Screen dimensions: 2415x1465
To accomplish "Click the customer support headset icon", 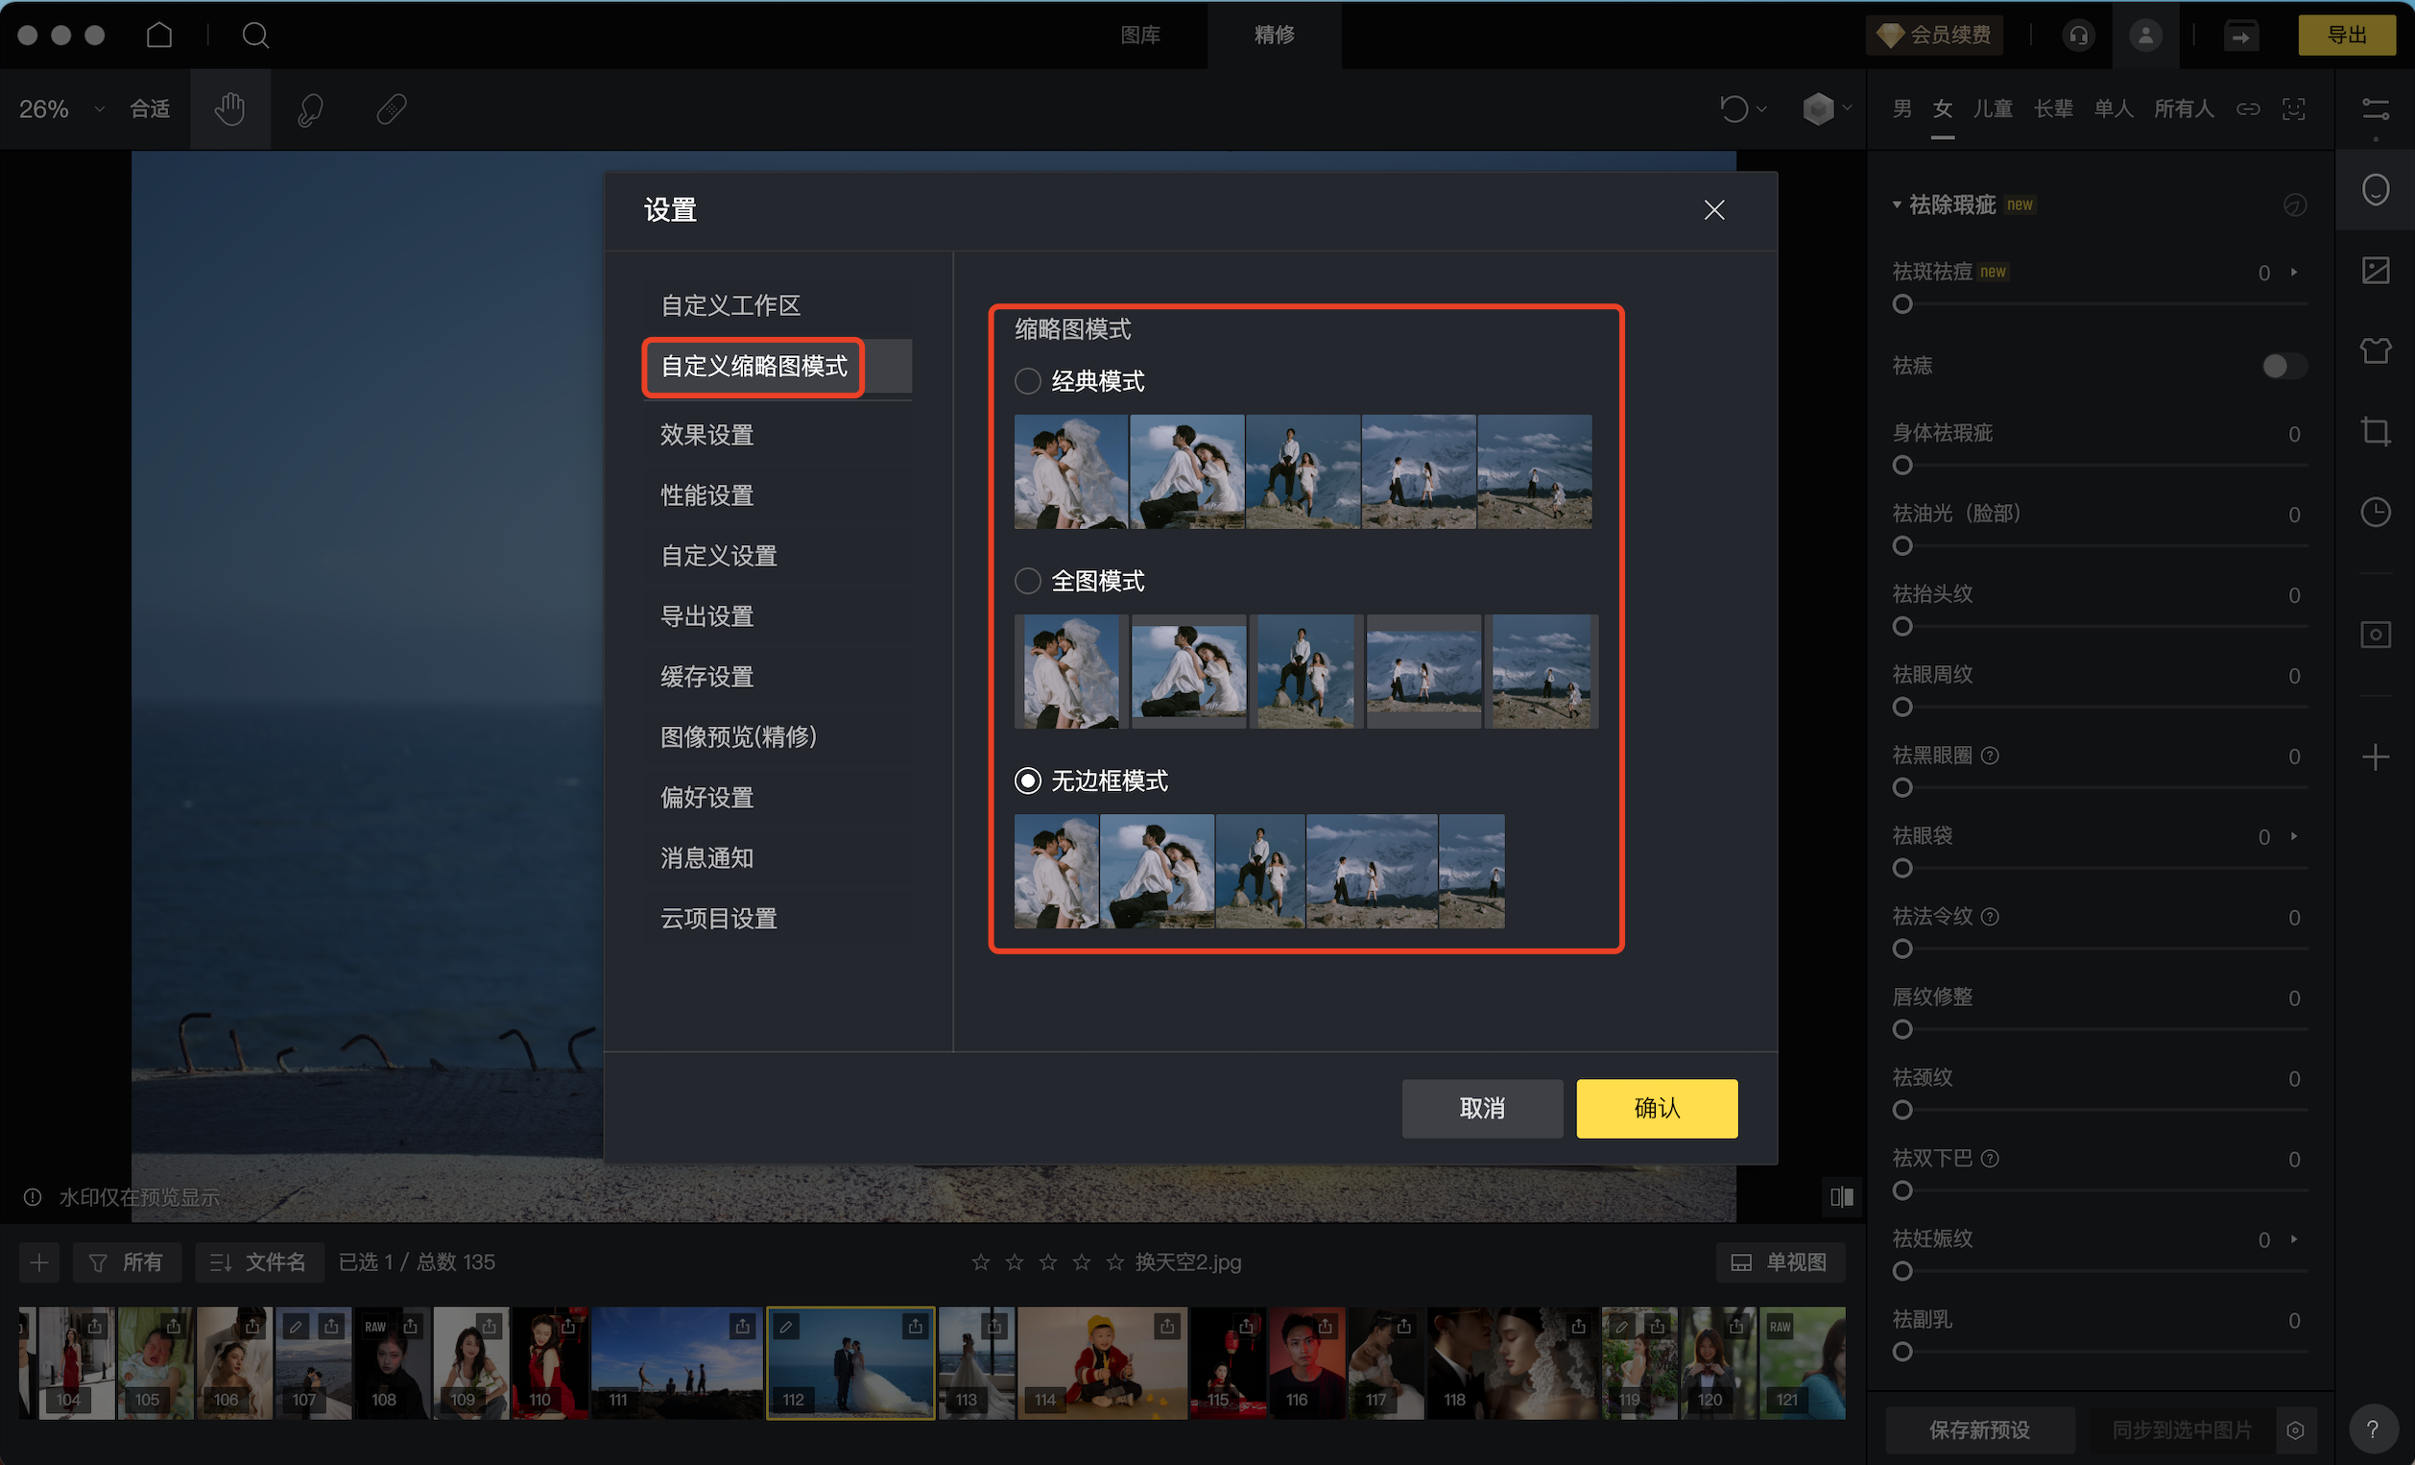I will click(x=2078, y=36).
